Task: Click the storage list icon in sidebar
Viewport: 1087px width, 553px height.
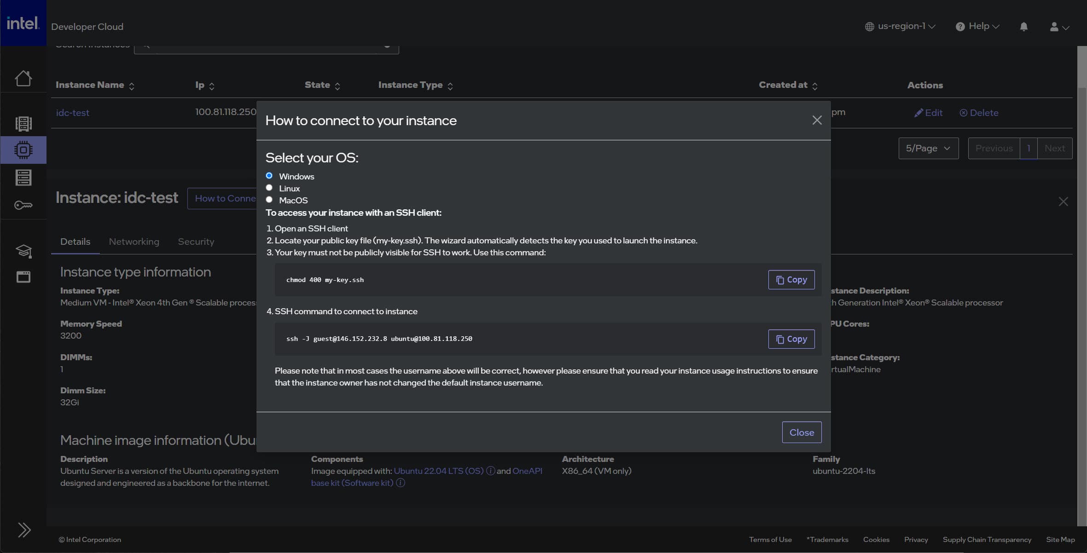Action: pos(23,178)
